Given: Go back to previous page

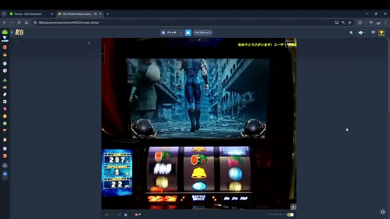Looking at the screenshot, I should pyautogui.click(x=4, y=23).
